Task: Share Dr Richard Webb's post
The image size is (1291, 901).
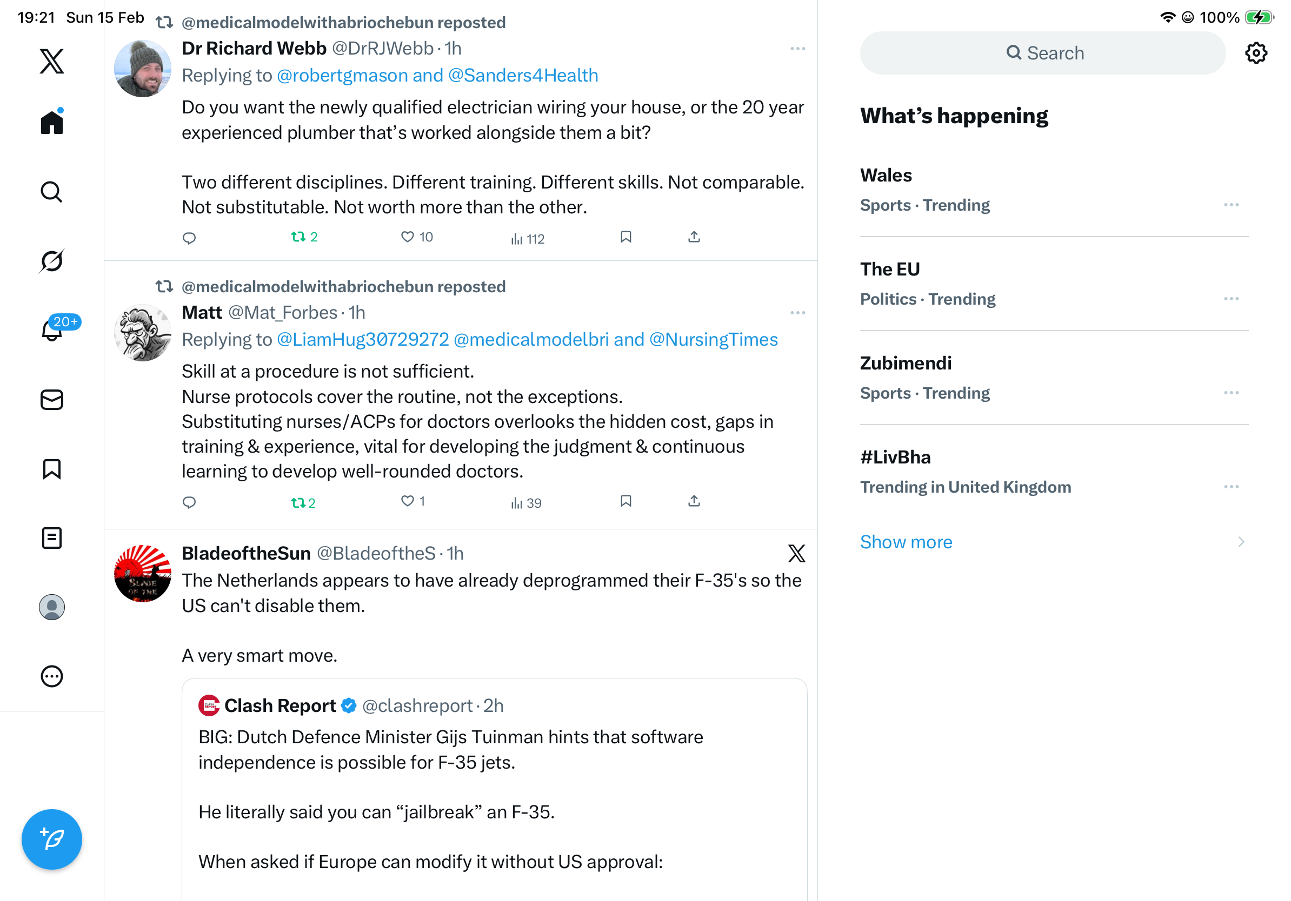Action: coord(694,237)
